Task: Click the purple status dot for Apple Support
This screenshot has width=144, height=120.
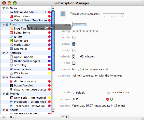Action: 49,57
